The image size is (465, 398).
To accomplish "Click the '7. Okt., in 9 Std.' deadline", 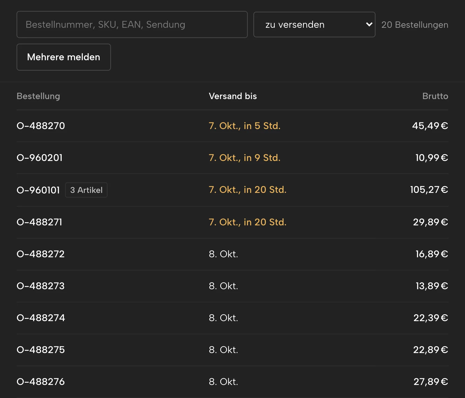I will (x=245, y=158).
